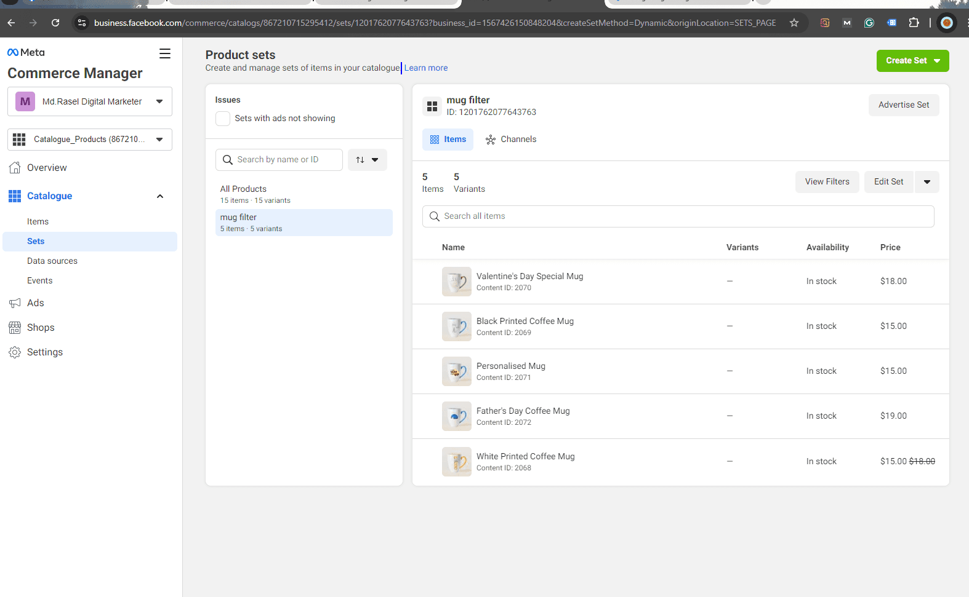Reload the page with refresh icon
This screenshot has width=969, height=597.
tap(55, 23)
